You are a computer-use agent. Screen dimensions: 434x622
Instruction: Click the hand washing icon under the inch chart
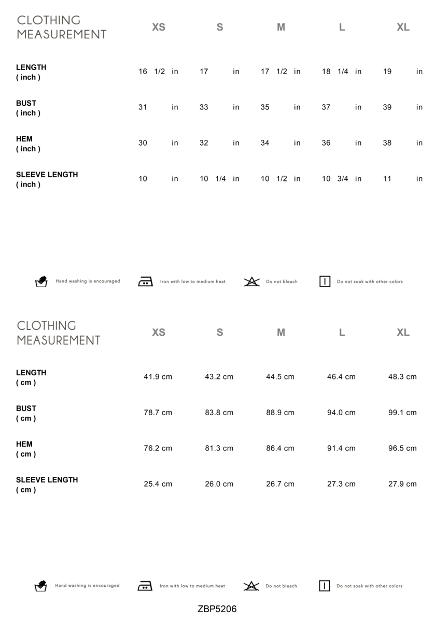41,282
